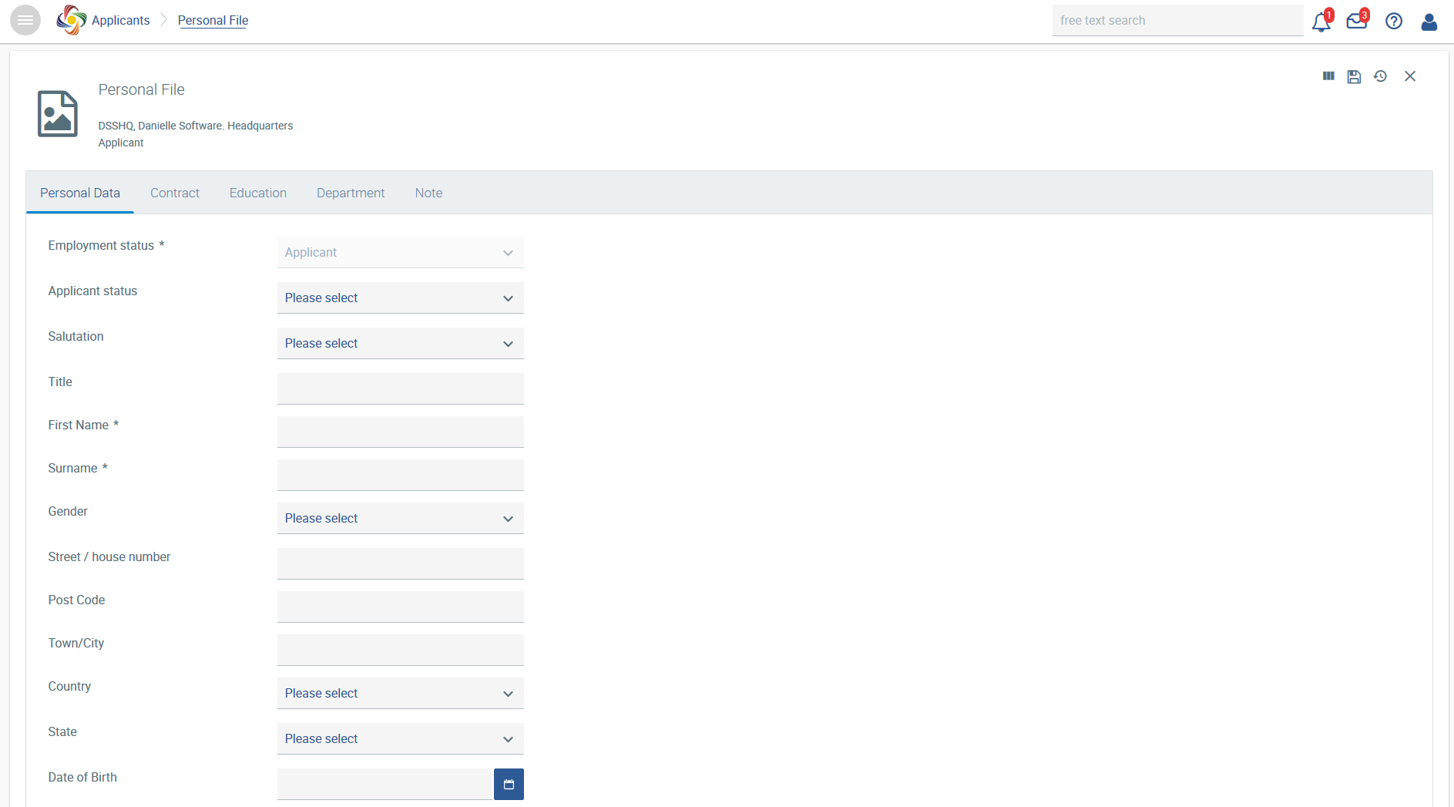
Task: Open the help question mark icon
Action: [1393, 22]
